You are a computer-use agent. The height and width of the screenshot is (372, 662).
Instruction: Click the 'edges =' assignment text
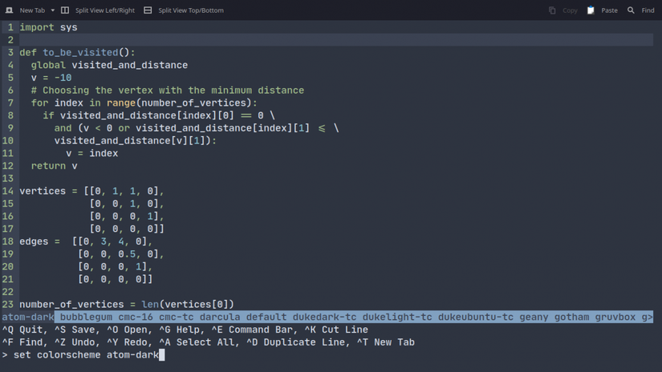(x=39, y=241)
